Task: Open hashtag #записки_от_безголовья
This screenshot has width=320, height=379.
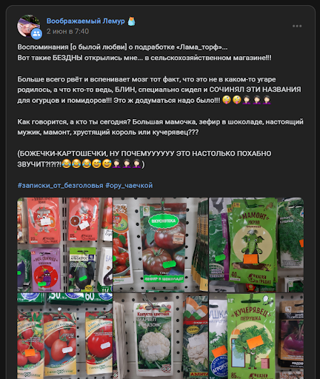Action: click(60, 185)
